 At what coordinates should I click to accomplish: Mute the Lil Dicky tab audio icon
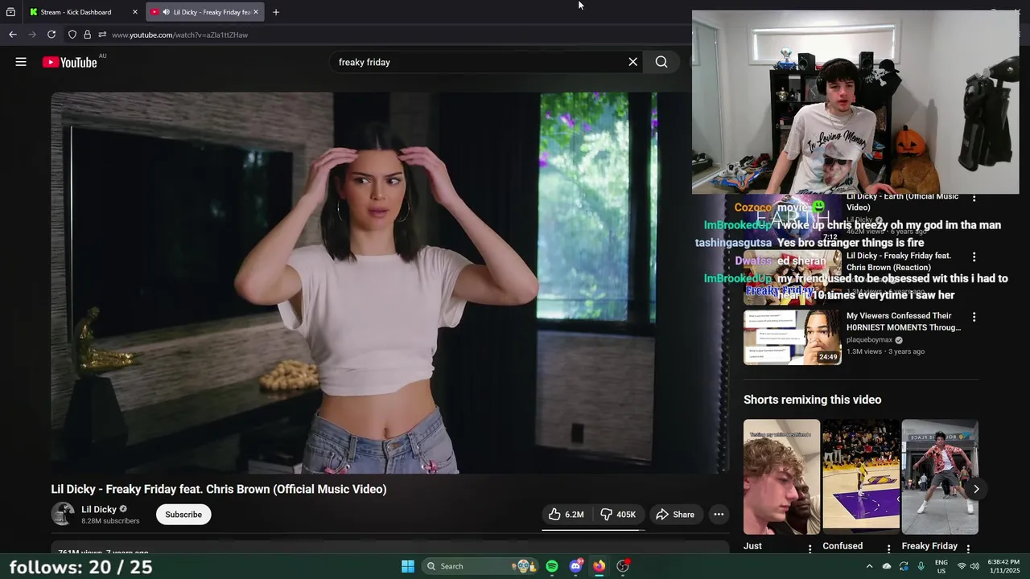click(166, 12)
